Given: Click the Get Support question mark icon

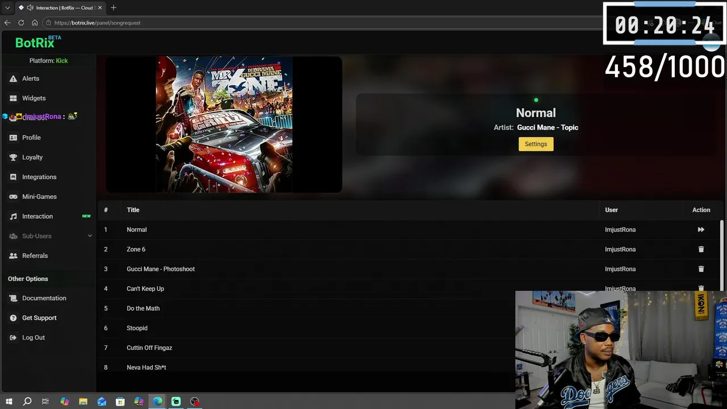Looking at the screenshot, I should click(x=13, y=318).
